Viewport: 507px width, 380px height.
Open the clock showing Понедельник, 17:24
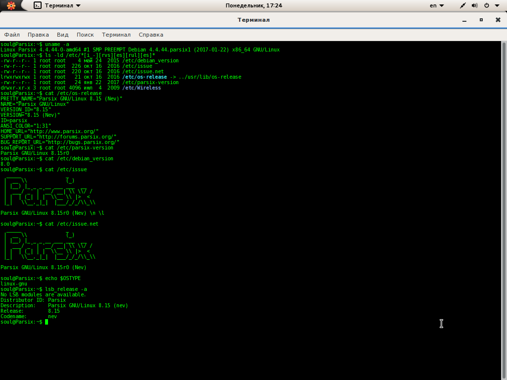pyautogui.click(x=254, y=5)
